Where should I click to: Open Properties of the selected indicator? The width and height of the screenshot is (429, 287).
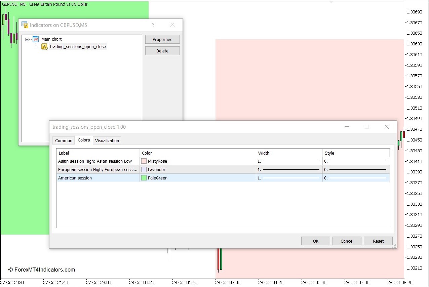[162, 39]
